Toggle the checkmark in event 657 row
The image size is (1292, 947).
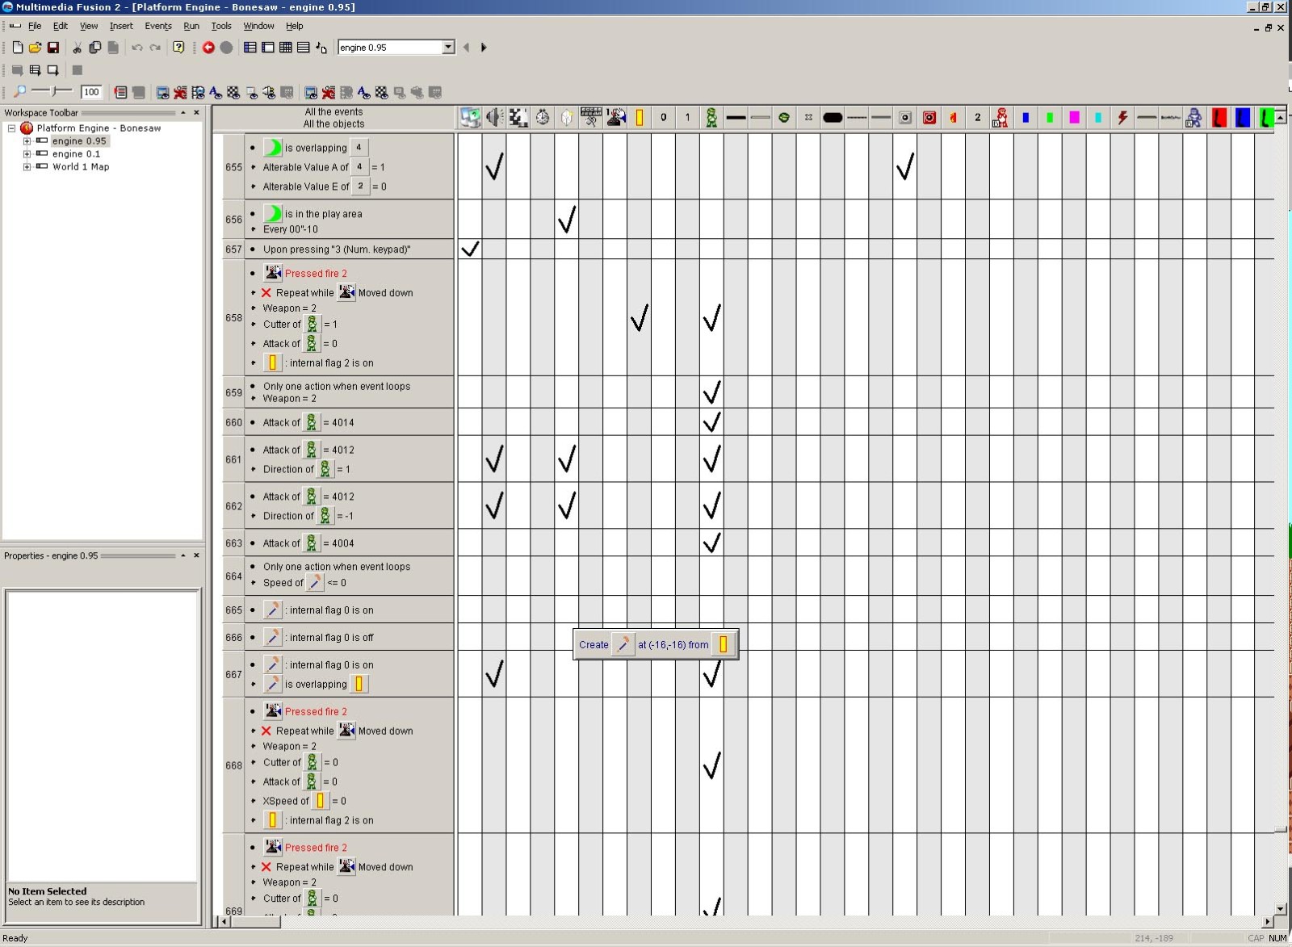pos(470,249)
